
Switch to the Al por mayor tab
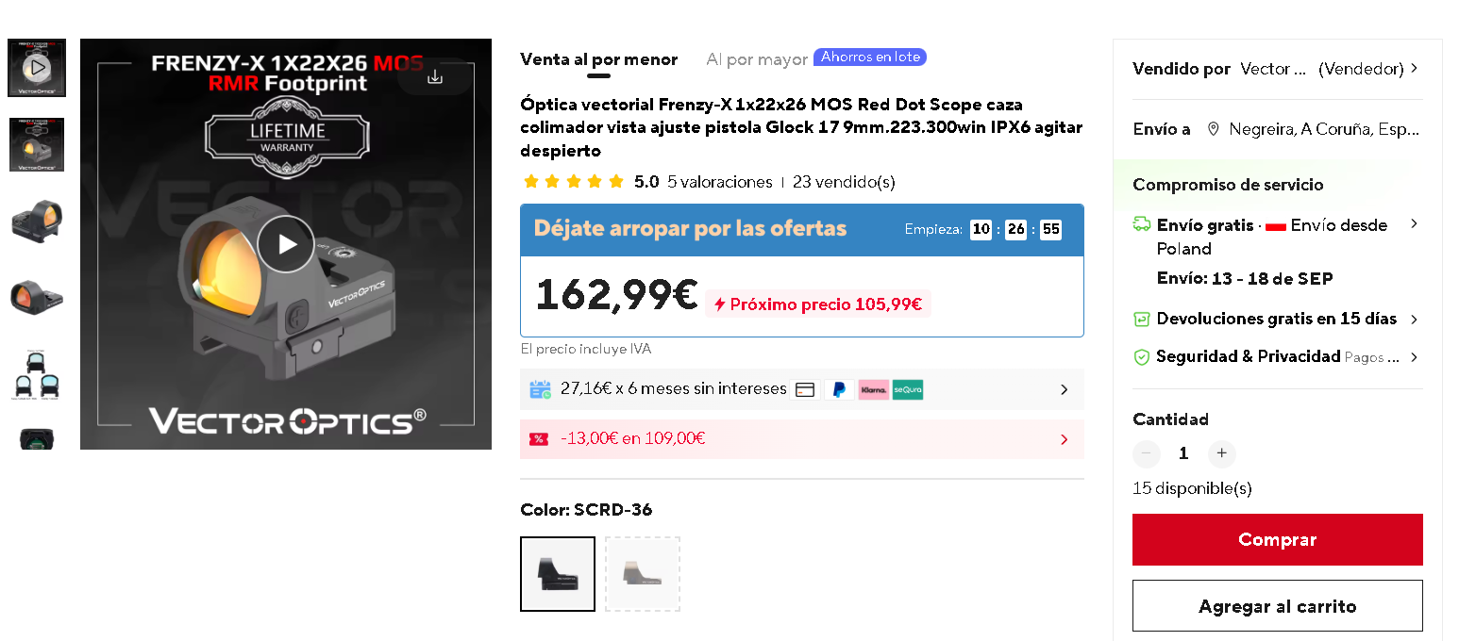tap(757, 59)
